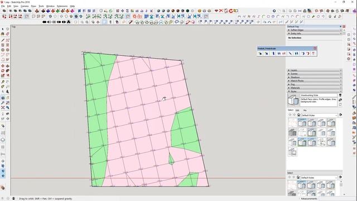Select the Rectangle drawing tool
The width and height of the screenshot is (357, 201).
(3, 45)
